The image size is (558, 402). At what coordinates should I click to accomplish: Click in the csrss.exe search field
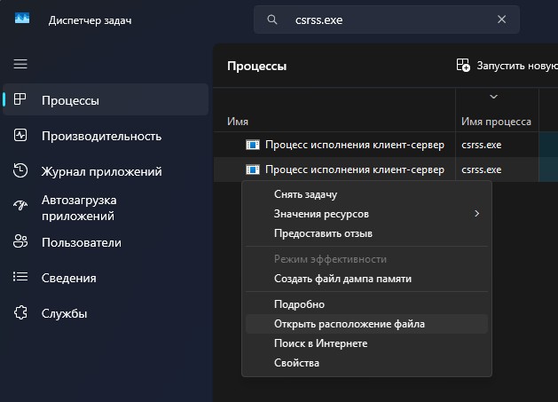387,20
